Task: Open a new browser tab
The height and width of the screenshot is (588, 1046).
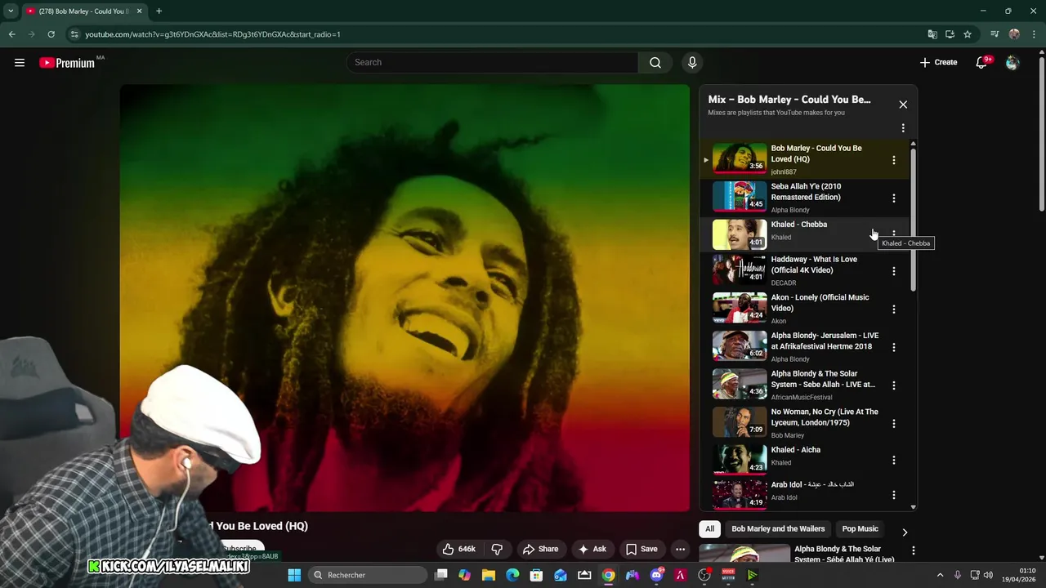Action: (x=159, y=11)
